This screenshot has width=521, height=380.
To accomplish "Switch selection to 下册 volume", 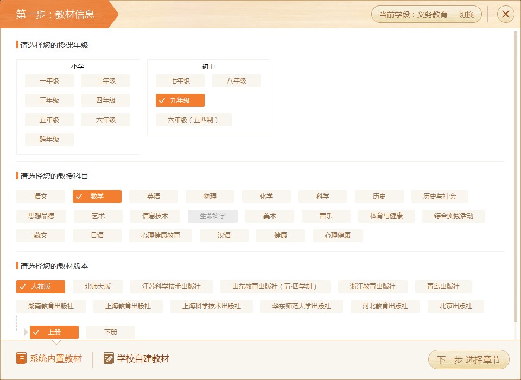I will pyautogui.click(x=111, y=332).
